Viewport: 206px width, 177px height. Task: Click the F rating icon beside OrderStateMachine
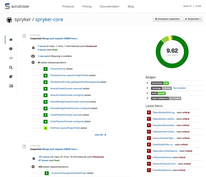[x=149, y=170]
